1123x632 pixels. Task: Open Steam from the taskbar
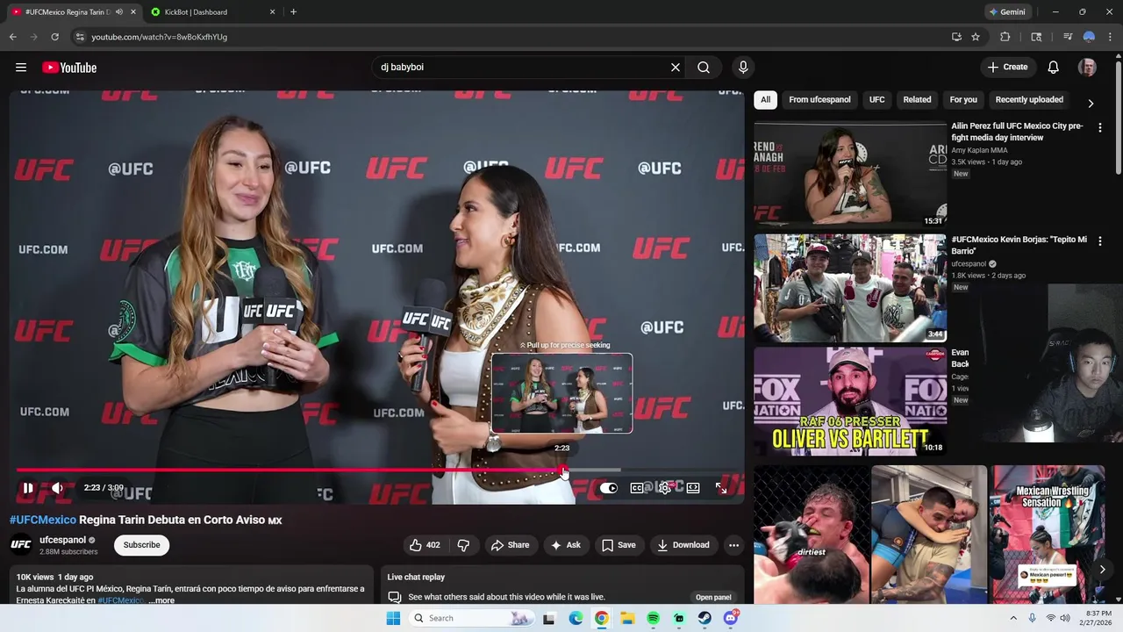coord(705,618)
